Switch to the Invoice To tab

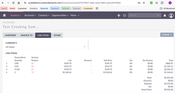tap(27, 35)
